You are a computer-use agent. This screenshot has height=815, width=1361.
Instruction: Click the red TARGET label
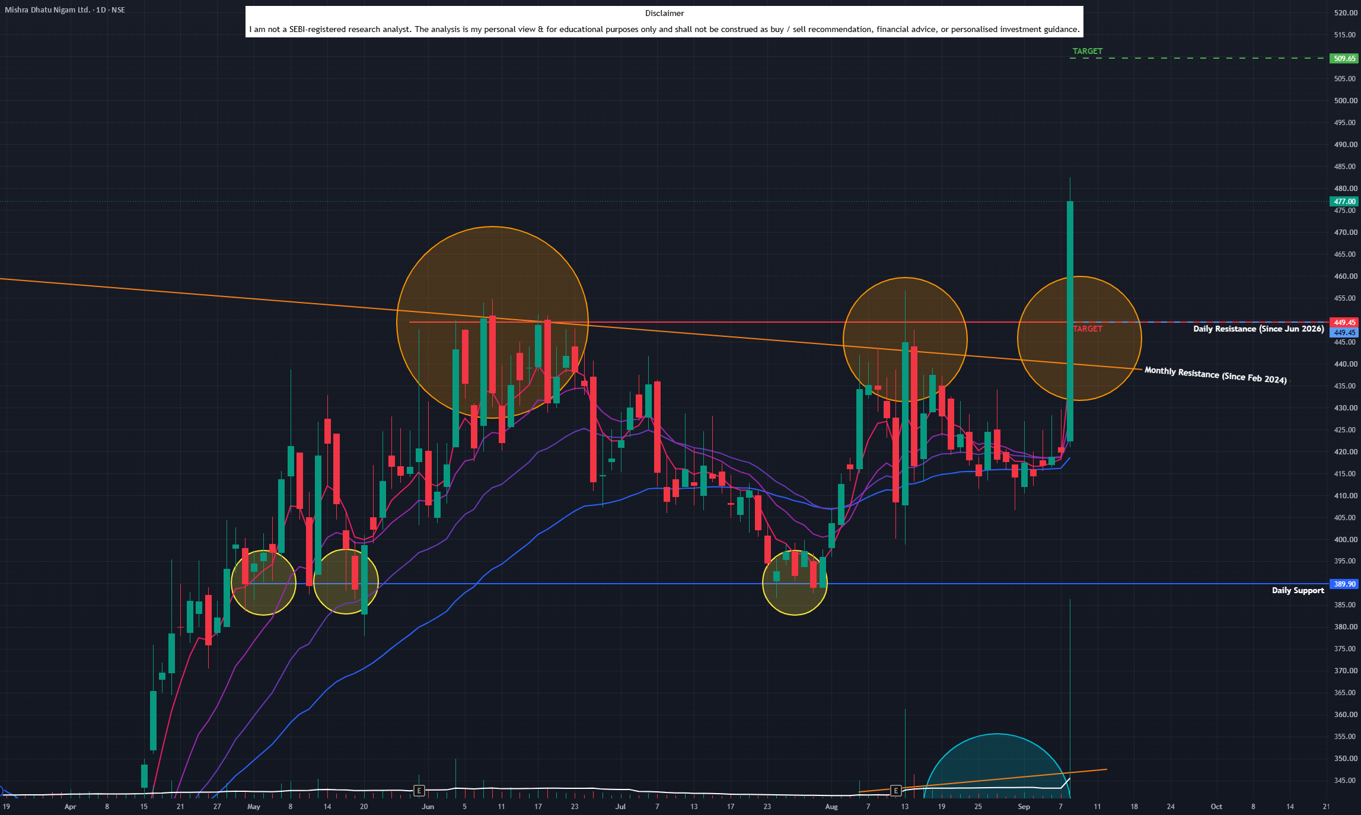[1088, 329]
